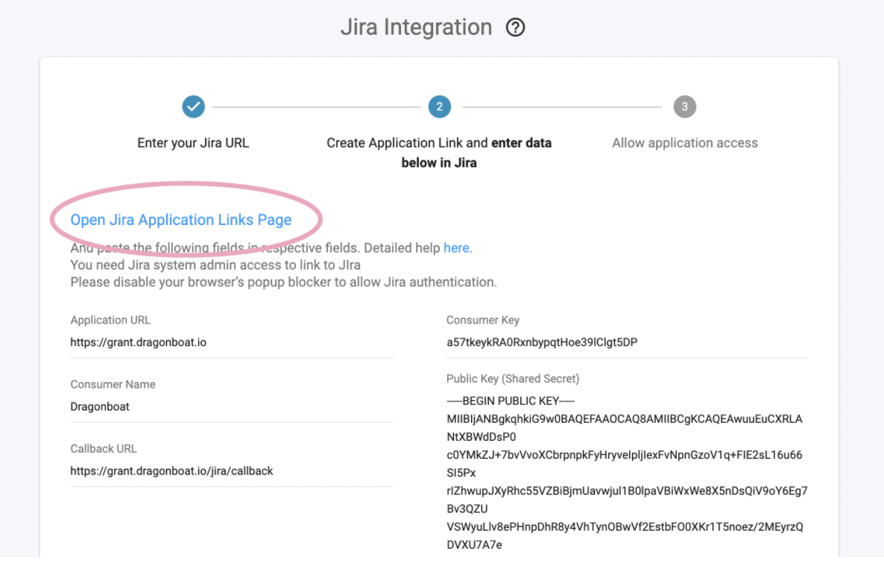The width and height of the screenshot is (884, 563).
Task: Open the detailed help 'here' link
Action: tap(457, 248)
